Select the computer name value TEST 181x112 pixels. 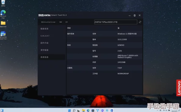point(120,68)
